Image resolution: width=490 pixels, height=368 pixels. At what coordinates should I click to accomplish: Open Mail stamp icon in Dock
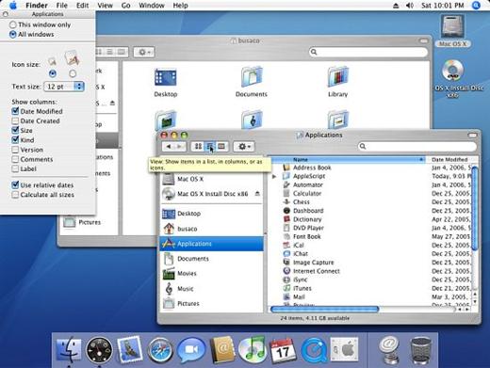(129, 349)
